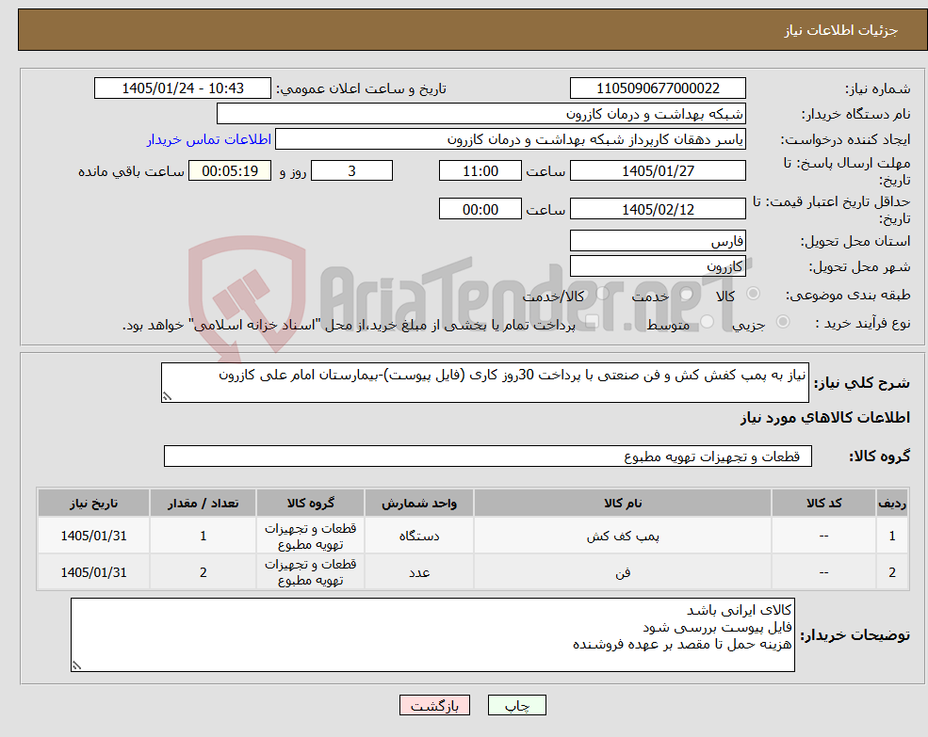Click price validity date 1405/02/12
This screenshot has height=737, width=928.
[x=658, y=209]
